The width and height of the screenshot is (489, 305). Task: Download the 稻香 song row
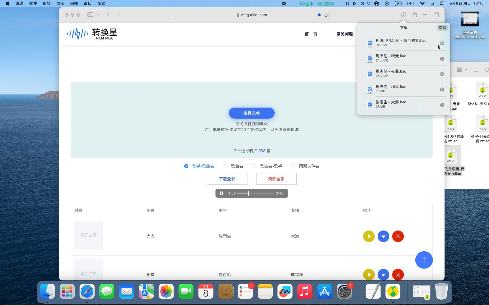(x=383, y=274)
